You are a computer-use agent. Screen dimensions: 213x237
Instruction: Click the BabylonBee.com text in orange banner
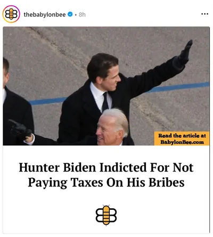point(182,142)
